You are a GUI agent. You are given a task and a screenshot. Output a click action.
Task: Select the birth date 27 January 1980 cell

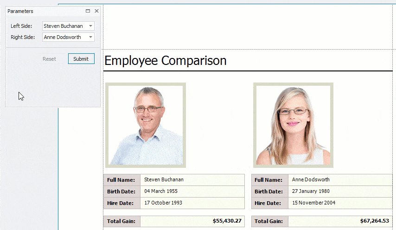(340, 191)
